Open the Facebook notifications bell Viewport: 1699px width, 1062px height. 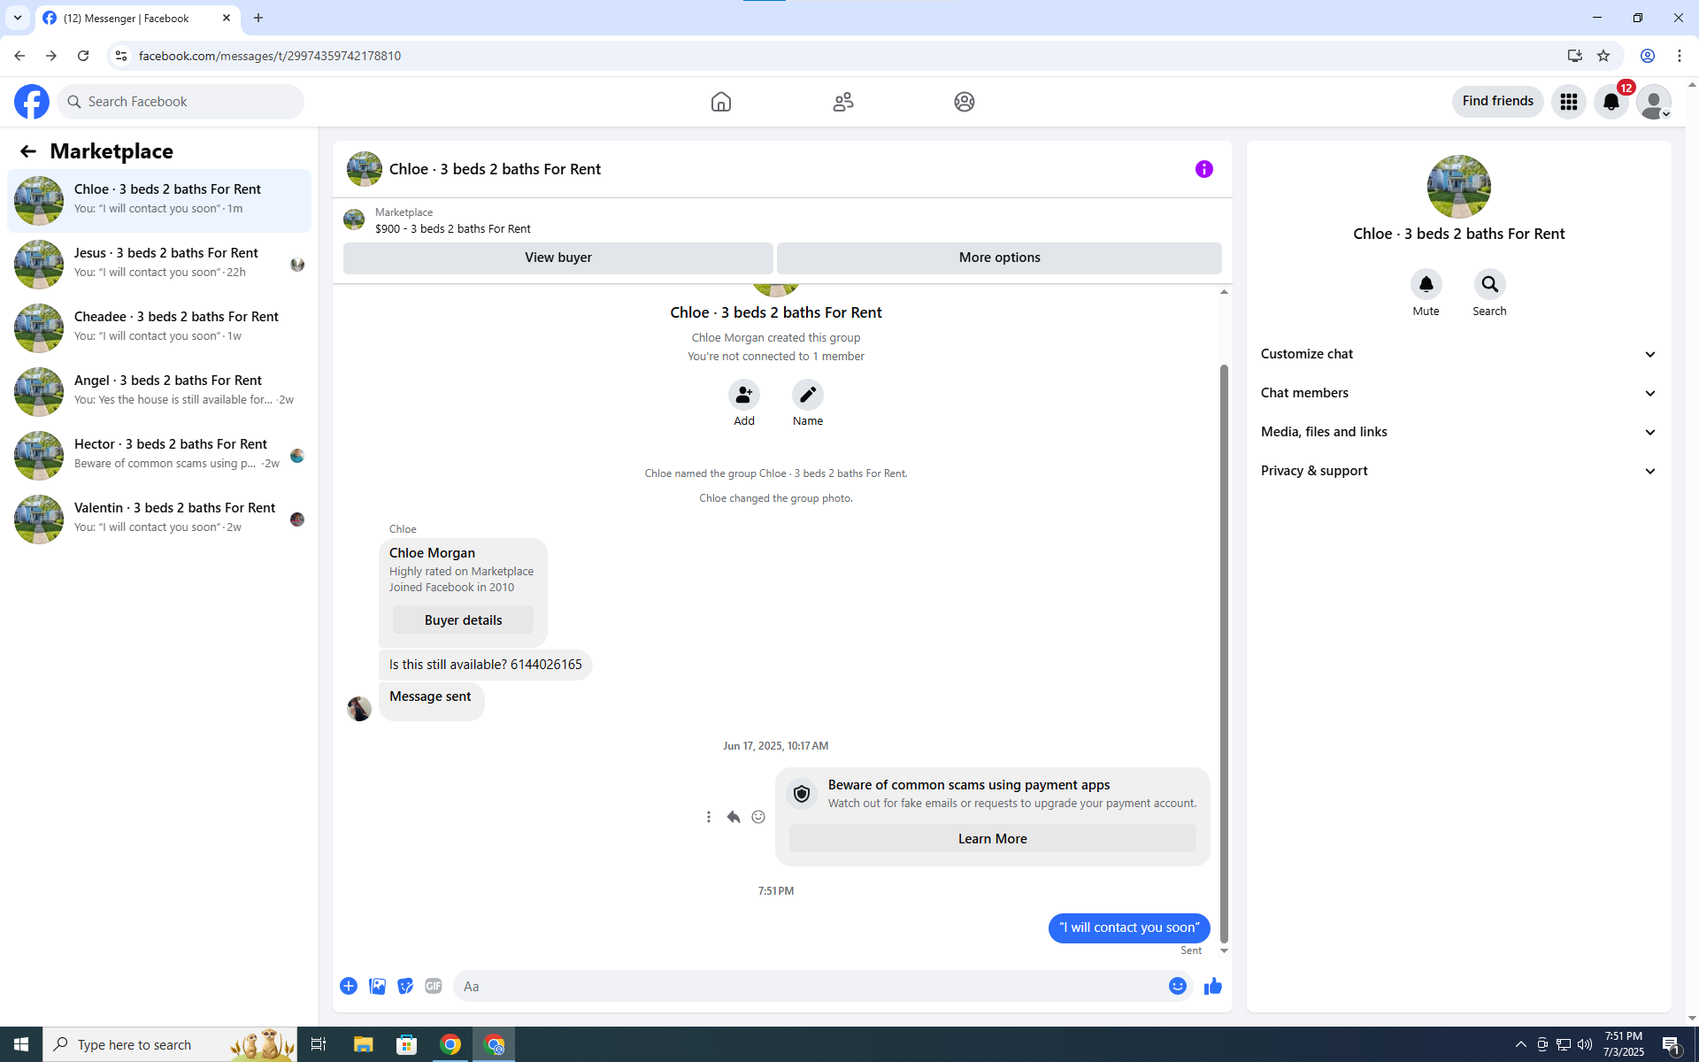coord(1611,102)
